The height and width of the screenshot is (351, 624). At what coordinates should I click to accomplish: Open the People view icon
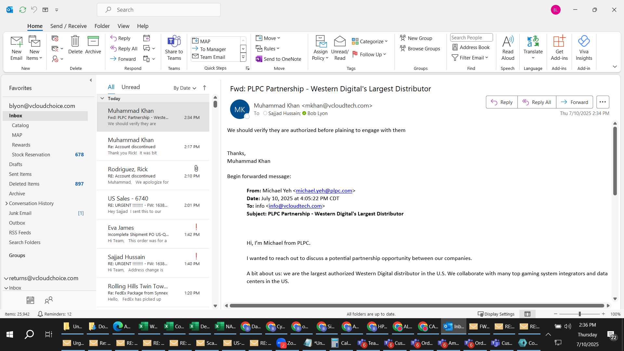coord(48,300)
